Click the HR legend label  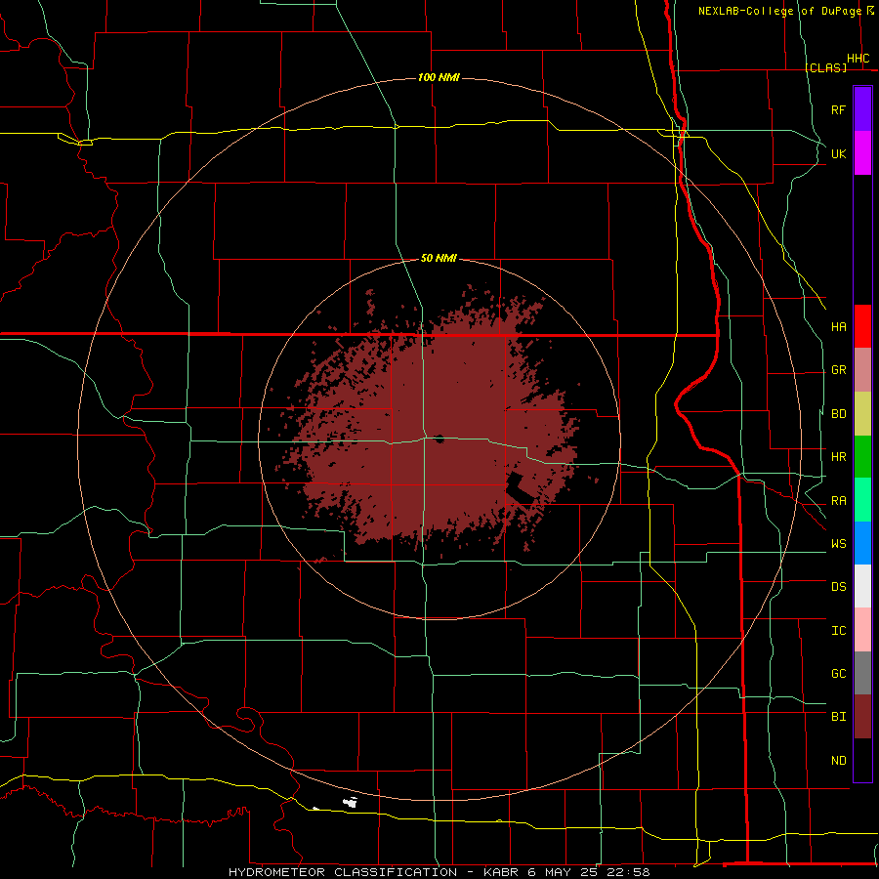838,457
